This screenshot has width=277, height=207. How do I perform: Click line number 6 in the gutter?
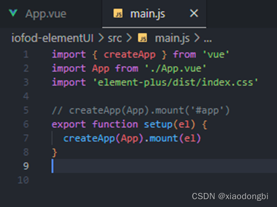tap(26, 124)
